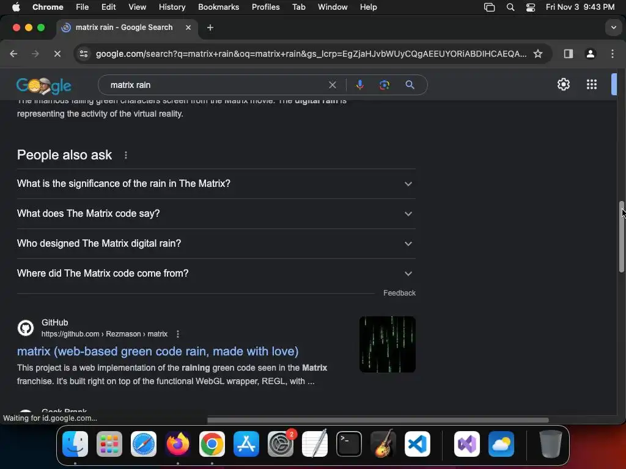The height and width of the screenshot is (469, 626).
Task: Open System Settings from the Dock
Action: coord(281,444)
